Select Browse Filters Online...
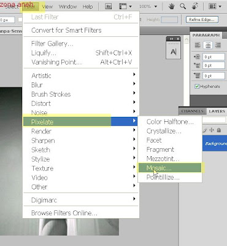This screenshot has width=227, height=246. coord(81,213)
